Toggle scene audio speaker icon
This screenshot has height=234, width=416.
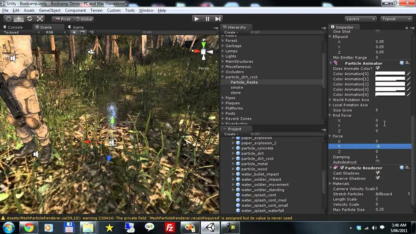[91, 32]
